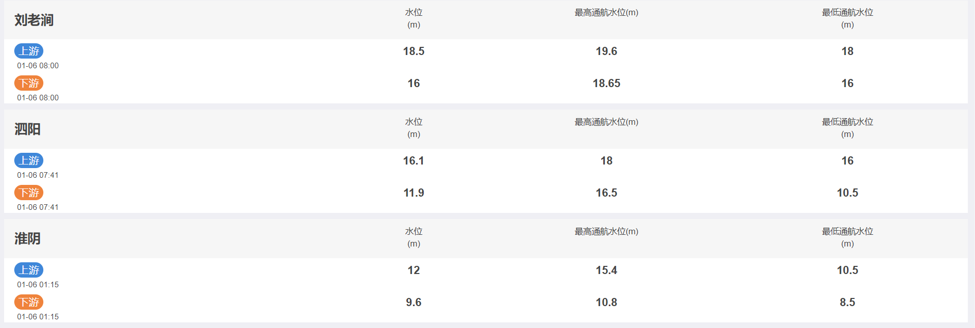Click 淮阴 upstream max navigable level 15.4

click(606, 270)
